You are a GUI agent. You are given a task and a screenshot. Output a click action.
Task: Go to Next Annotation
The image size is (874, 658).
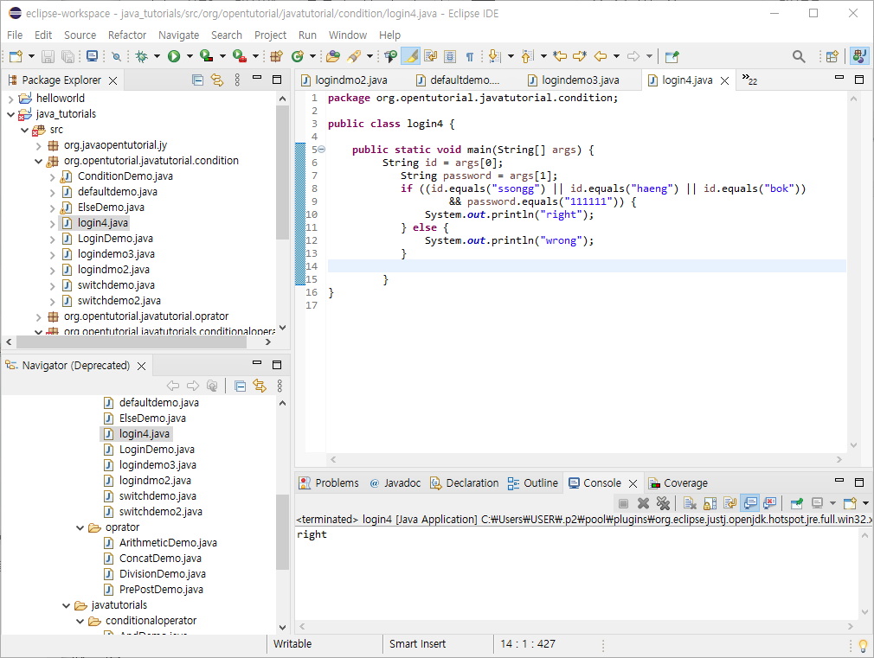click(494, 56)
